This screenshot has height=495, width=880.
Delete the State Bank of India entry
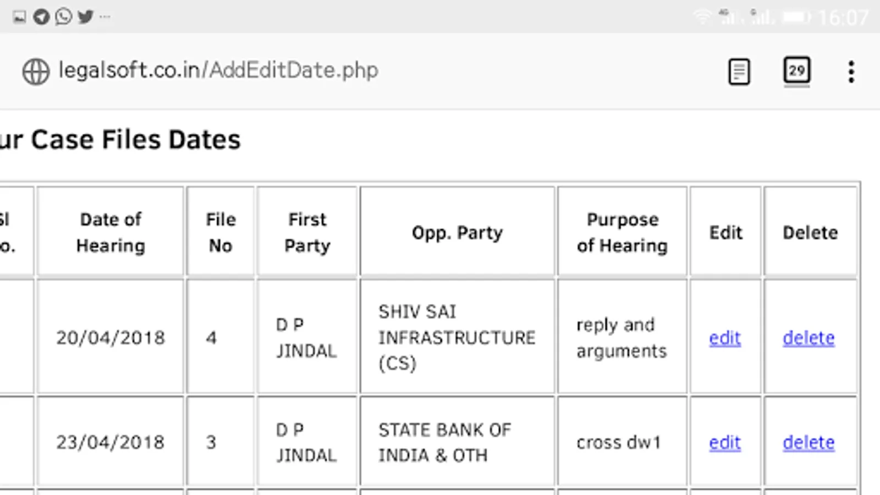point(809,442)
